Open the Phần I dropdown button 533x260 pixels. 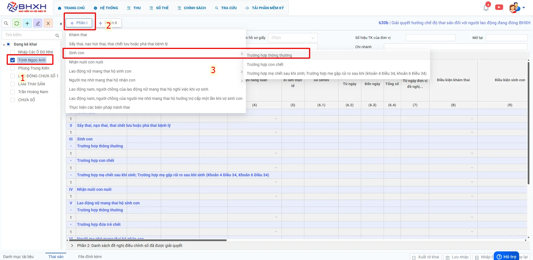click(79, 23)
